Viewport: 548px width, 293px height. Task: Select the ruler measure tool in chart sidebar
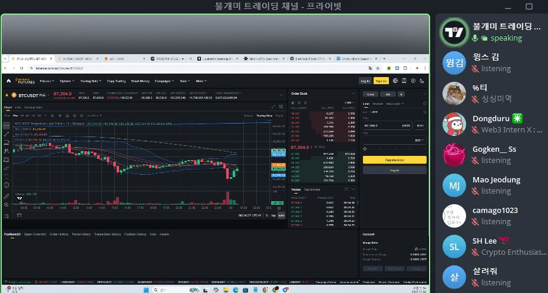point(6,196)
